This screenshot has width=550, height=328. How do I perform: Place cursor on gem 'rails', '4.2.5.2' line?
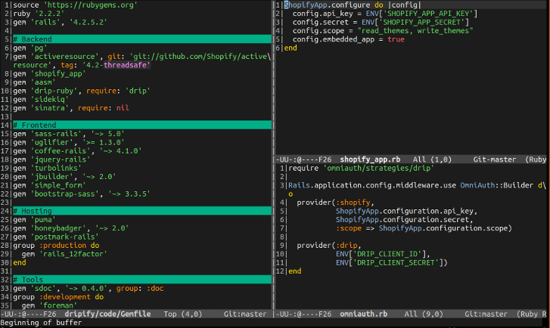(x=60, y=22)
